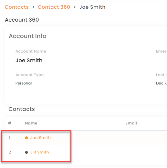Screen dimensions: 167x168
Task: Open Jill Smith contact link in table
Action: tap(40, 152)
